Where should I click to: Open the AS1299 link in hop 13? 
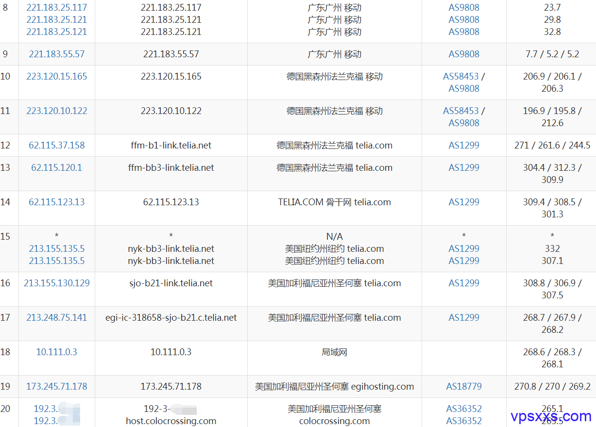pos(464,167)
